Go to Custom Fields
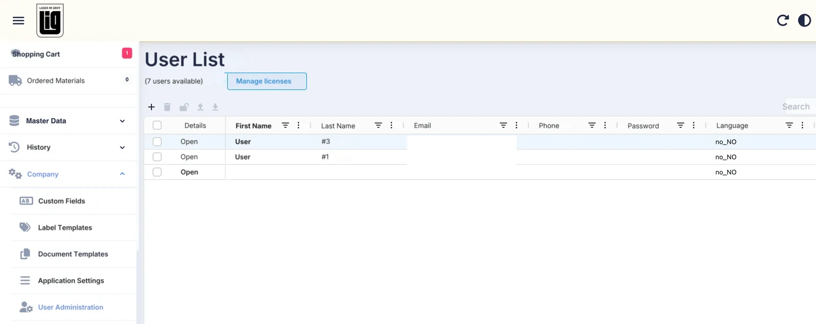Image resolution: width=816 pixels, height=324 pixels. tap(62, 201)
